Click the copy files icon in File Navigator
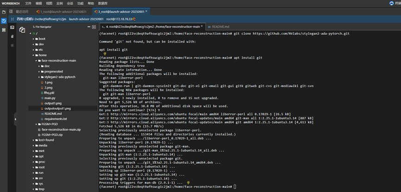The height and width of the screenshot is (192, 401). [22, 30]
